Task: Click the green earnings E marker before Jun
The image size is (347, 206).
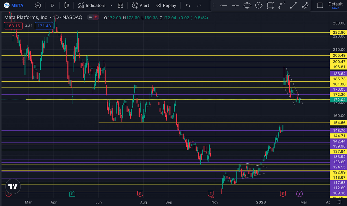Action: 72,194
